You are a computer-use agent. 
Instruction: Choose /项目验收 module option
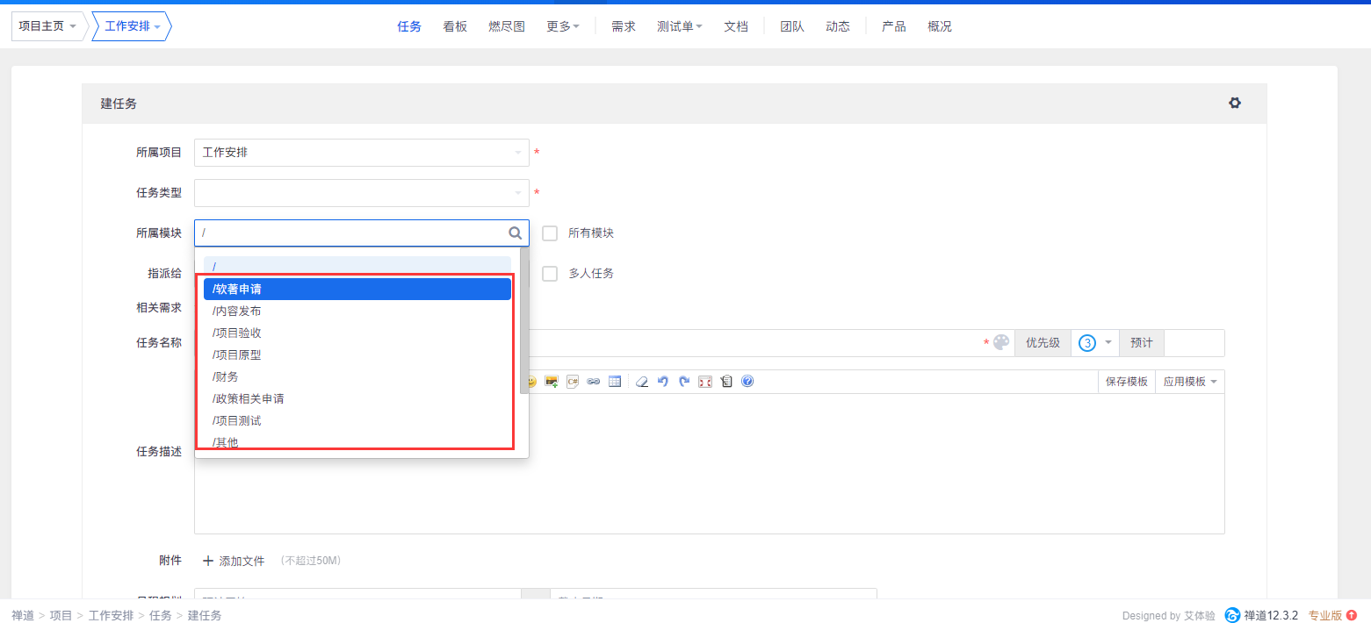357,333
